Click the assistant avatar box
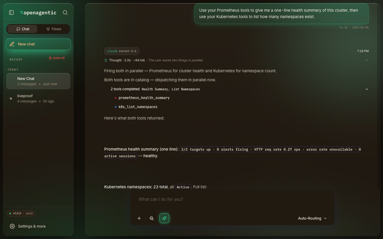The height and width of the screenshot is (239, 383). point(97,51)
